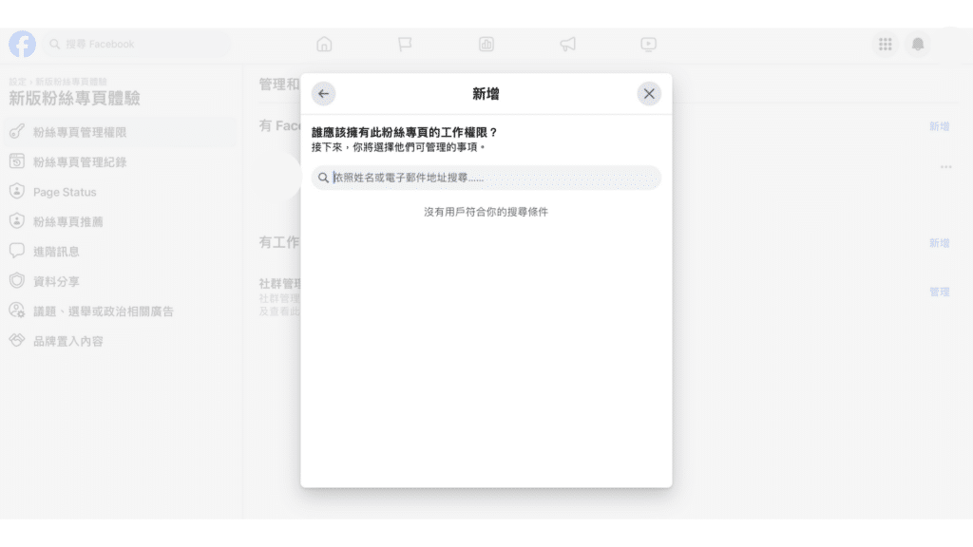Image resolution: width=973 pixels, height=547 pixels.
Task: Open the Home icon in top navigation
Action: (x=324, y=44)
